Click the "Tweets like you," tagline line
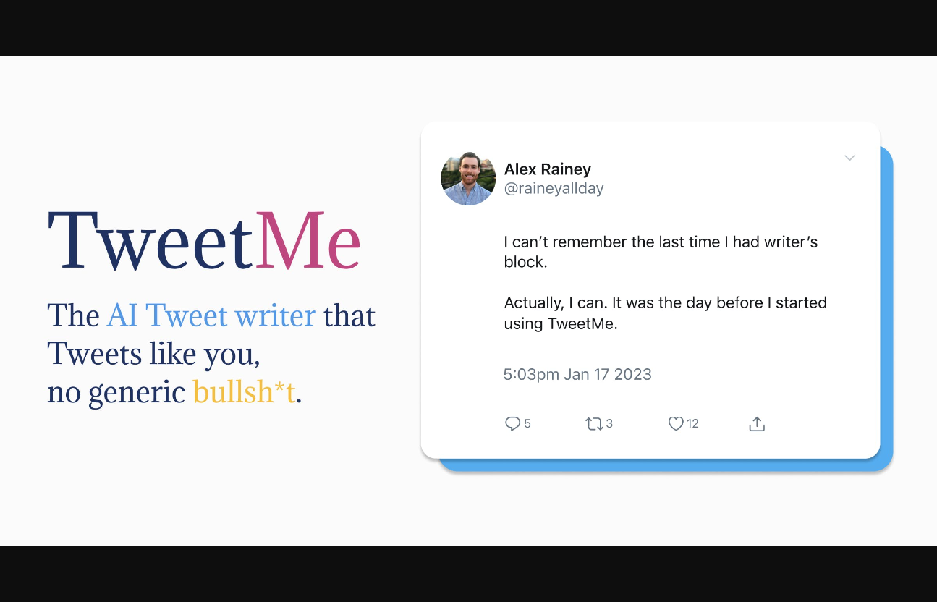This screenshot has width=937, height=602. coord(153,354)
